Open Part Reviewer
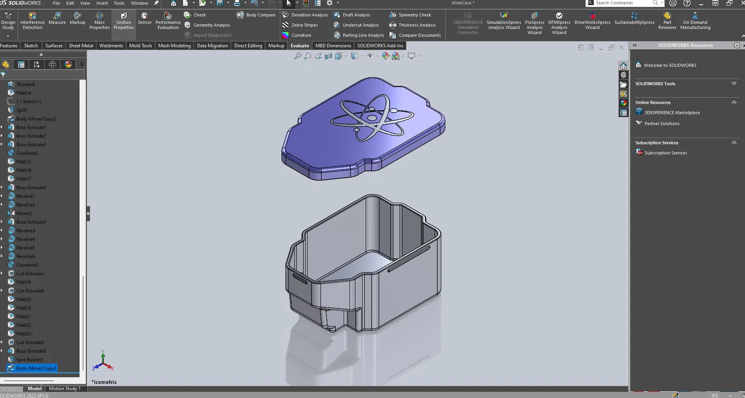The image size is (745, 398). [667, 21]
